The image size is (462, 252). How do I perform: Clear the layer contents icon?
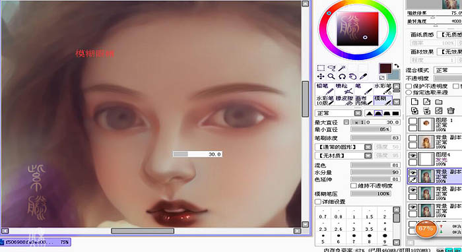pos(439,111)
